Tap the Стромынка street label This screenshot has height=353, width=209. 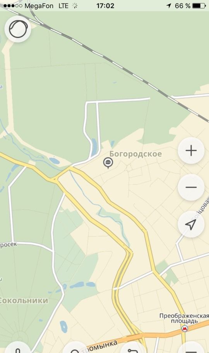tap(102, 347)
